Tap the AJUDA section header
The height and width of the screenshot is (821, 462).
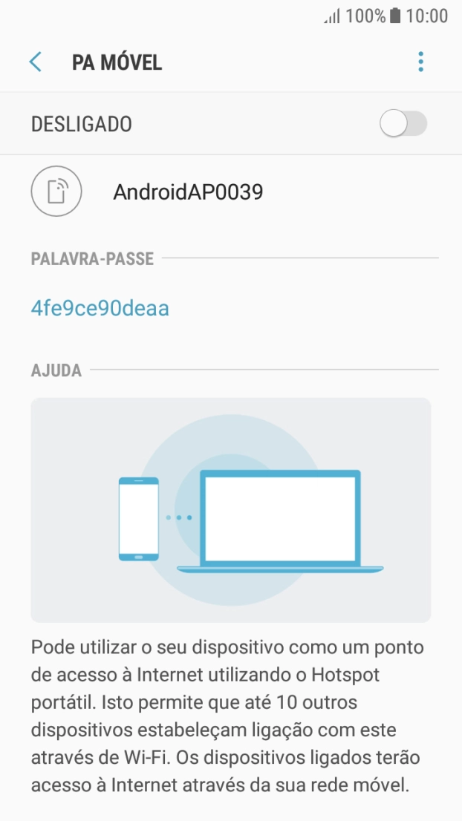[x=56, y=370]
